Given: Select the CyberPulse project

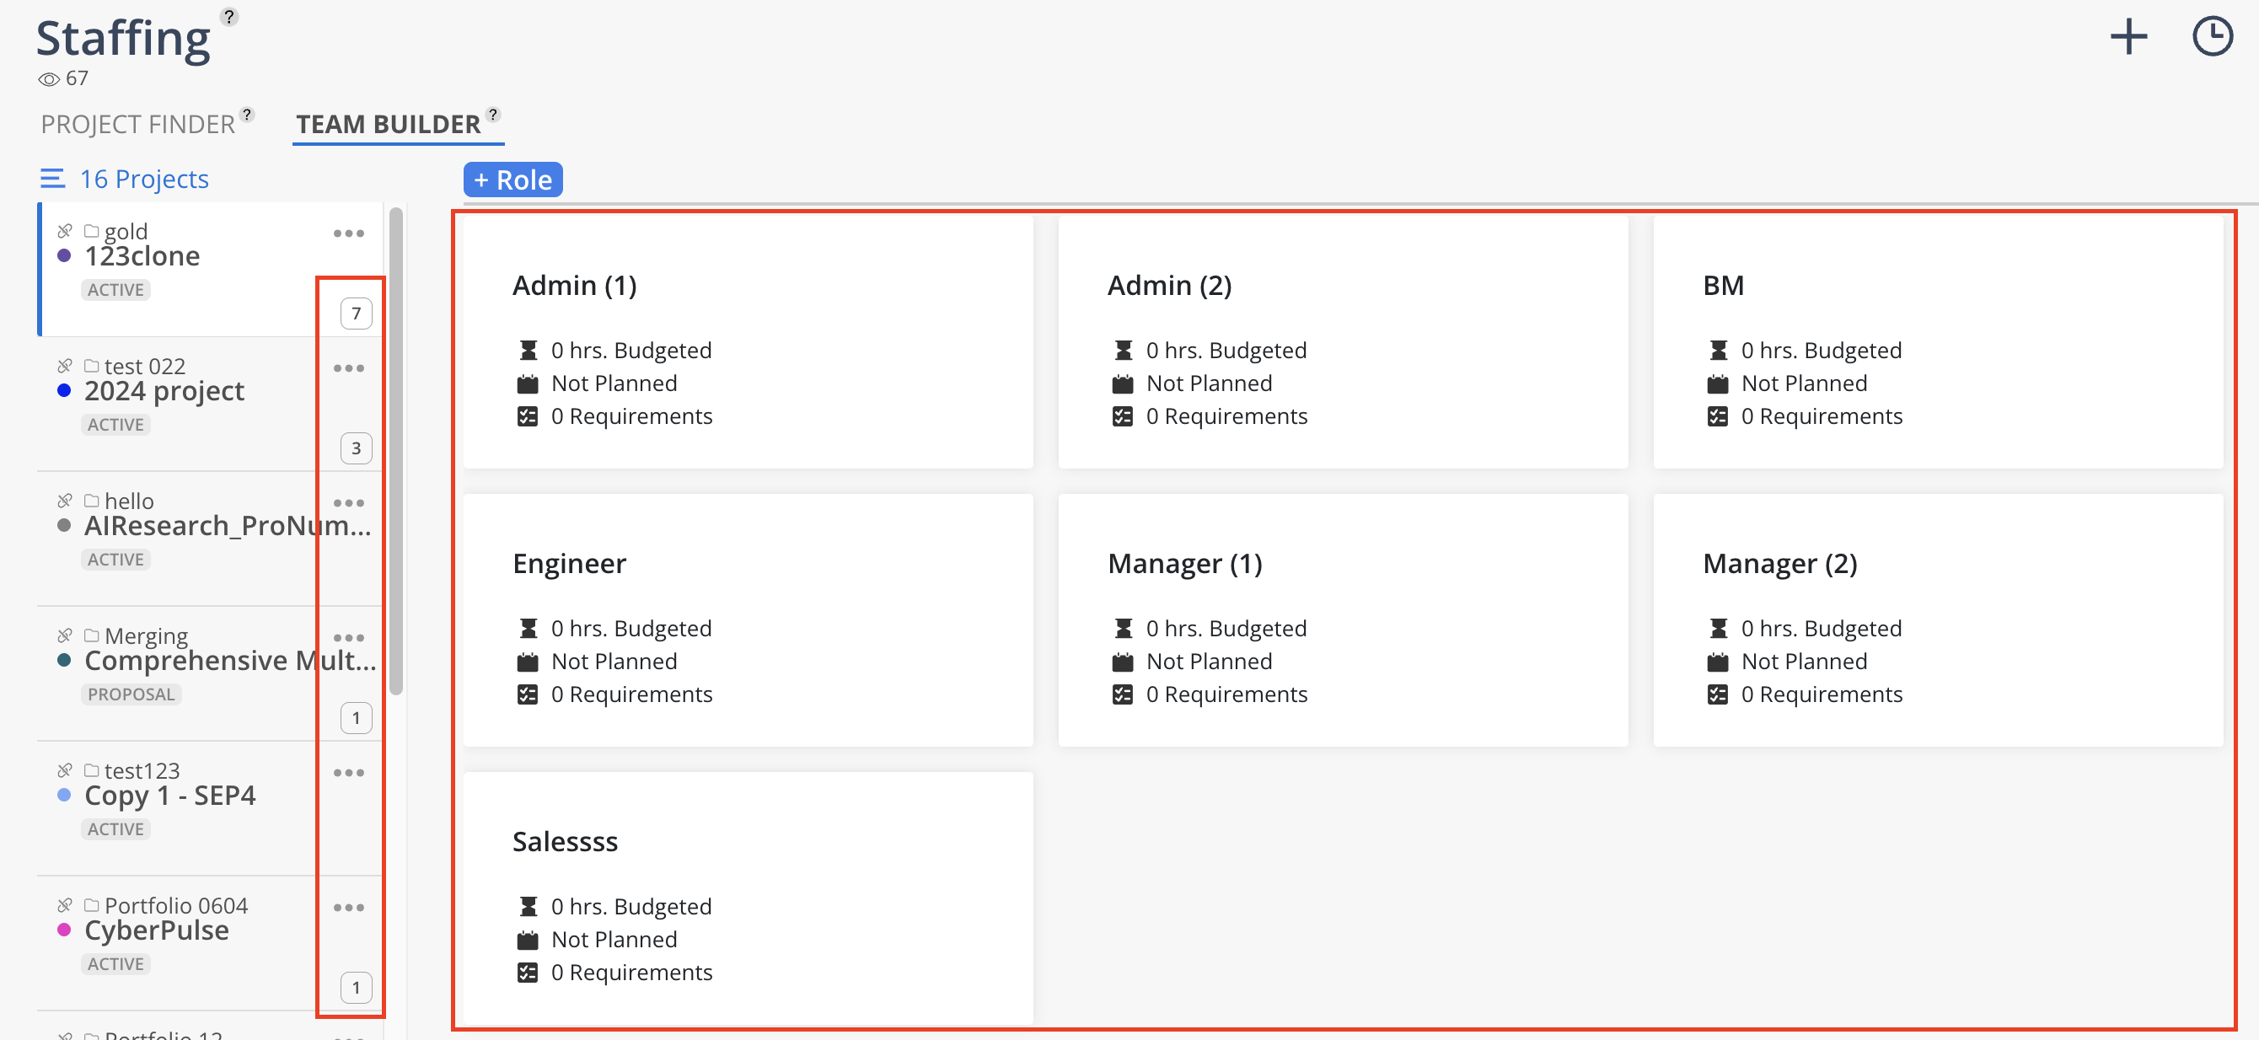Looking at the screenshot, I should [x=211, y=945].
